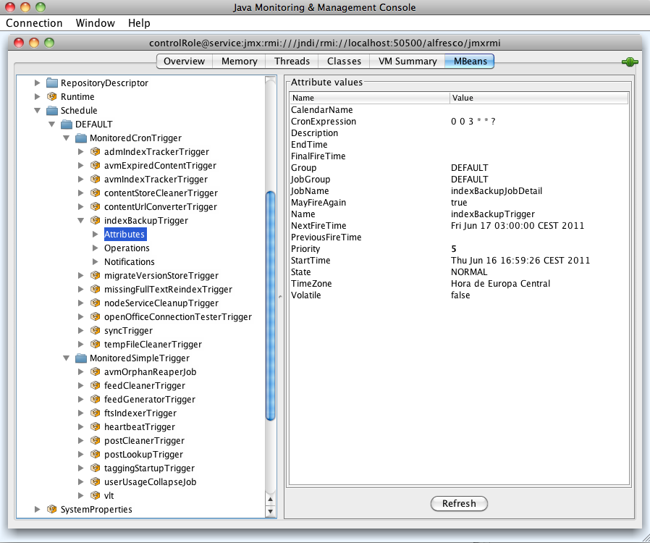Expand the RepositoryDescriptor node
650x543 pixels.
tap(38, 83)
